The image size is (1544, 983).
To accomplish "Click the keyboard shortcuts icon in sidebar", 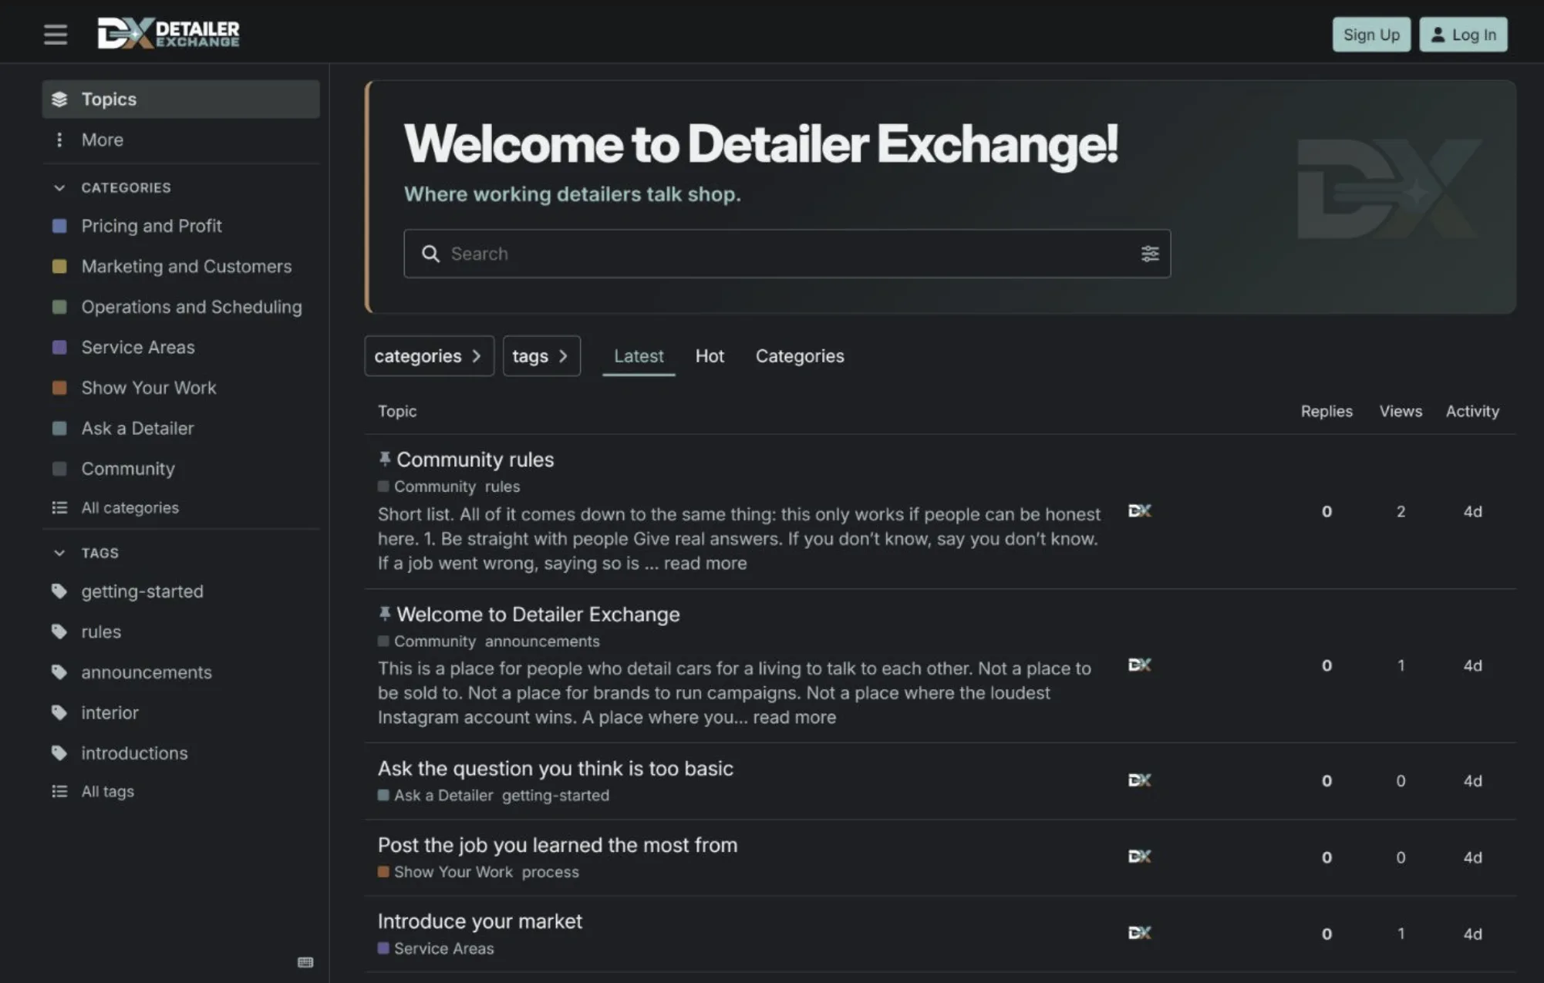I will [x=305, y=962].
